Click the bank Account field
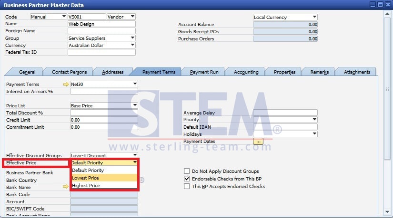This screenshot has height=218, width=393. click(104, 201)
